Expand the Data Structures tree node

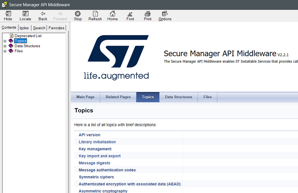5,46
